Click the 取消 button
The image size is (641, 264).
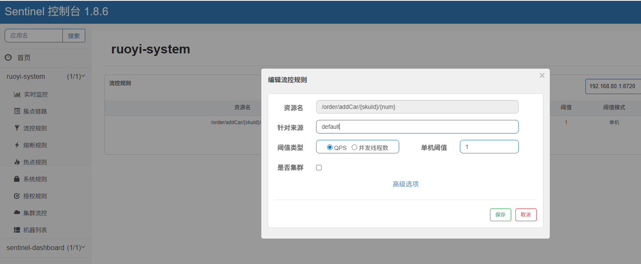(x=526, y=215)
